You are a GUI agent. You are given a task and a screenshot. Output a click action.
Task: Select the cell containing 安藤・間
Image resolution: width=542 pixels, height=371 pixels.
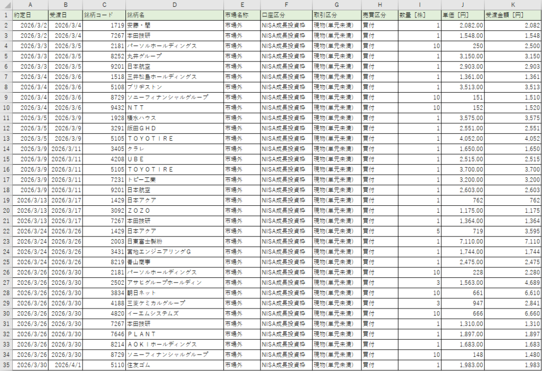(x=174, y=25)
